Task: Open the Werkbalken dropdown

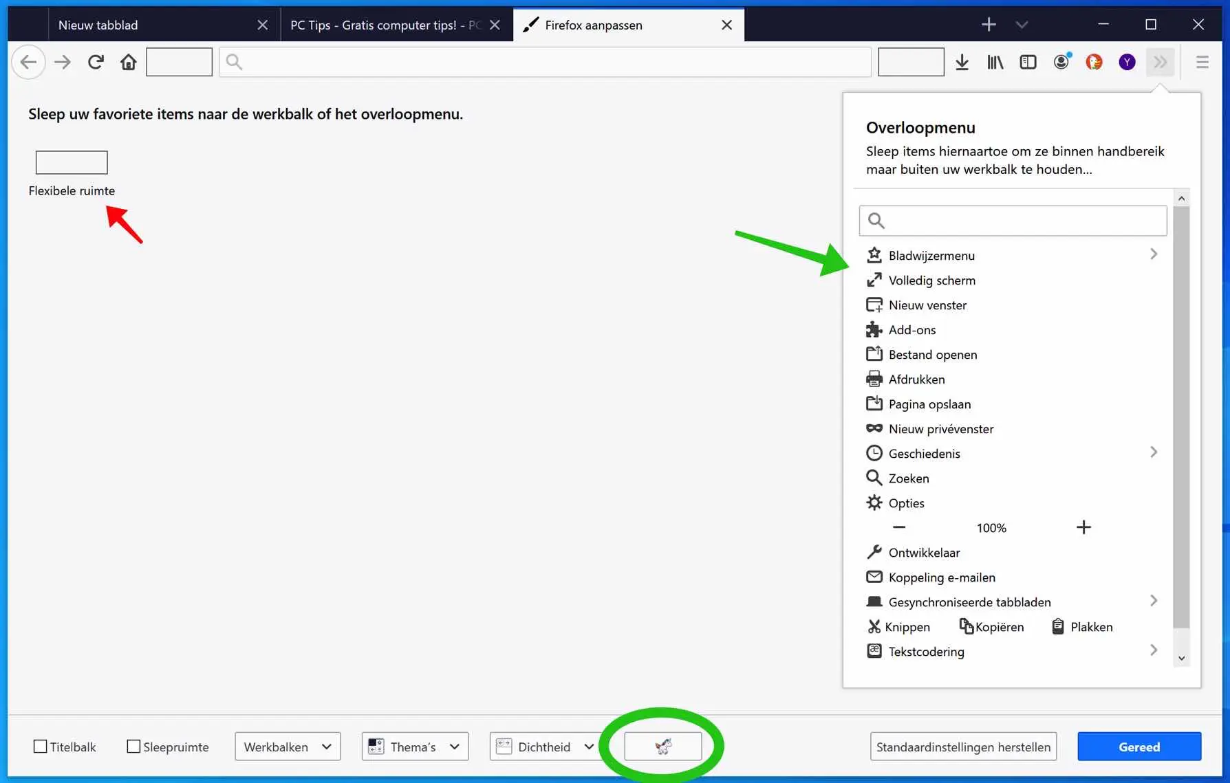Action: pos(288,747)
